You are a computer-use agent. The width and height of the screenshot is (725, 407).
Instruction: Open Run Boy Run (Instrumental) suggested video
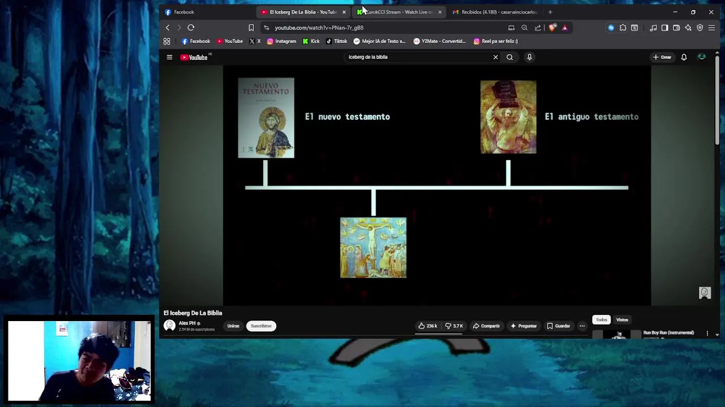click(x=668, y=333)
